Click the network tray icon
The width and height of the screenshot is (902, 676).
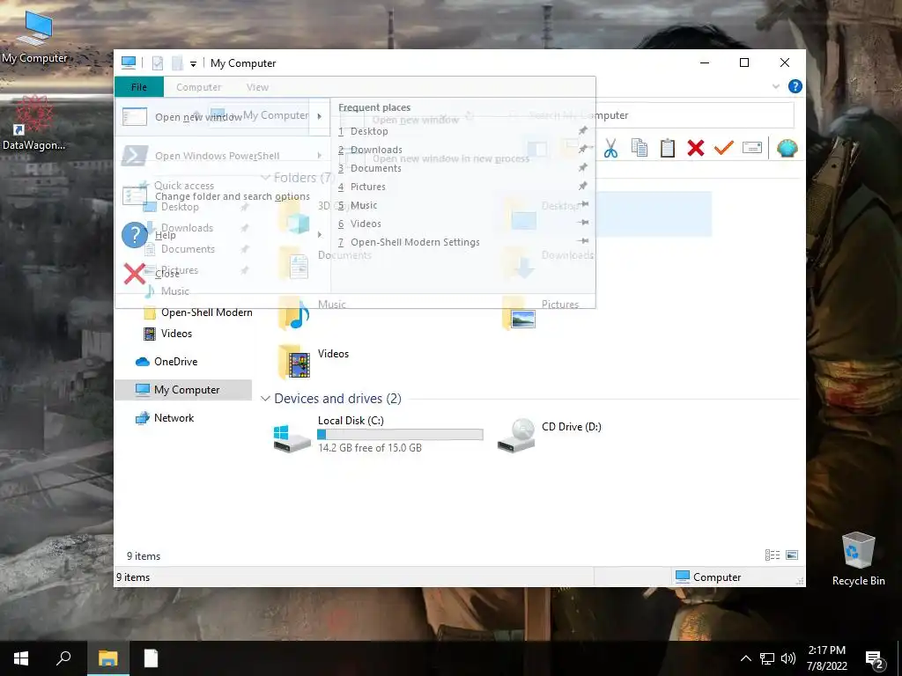point(767,658)
